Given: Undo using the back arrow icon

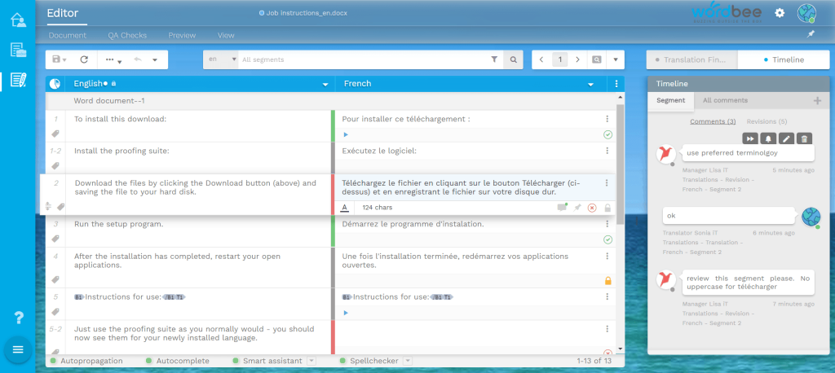Looking at the screenshot, I should tap(137, 59).
